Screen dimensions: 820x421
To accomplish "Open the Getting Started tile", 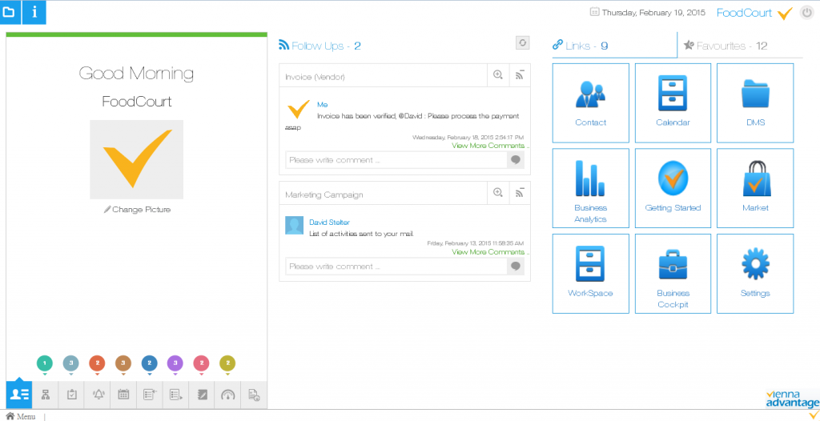I will pyautogui.click(x=673, y=188).
